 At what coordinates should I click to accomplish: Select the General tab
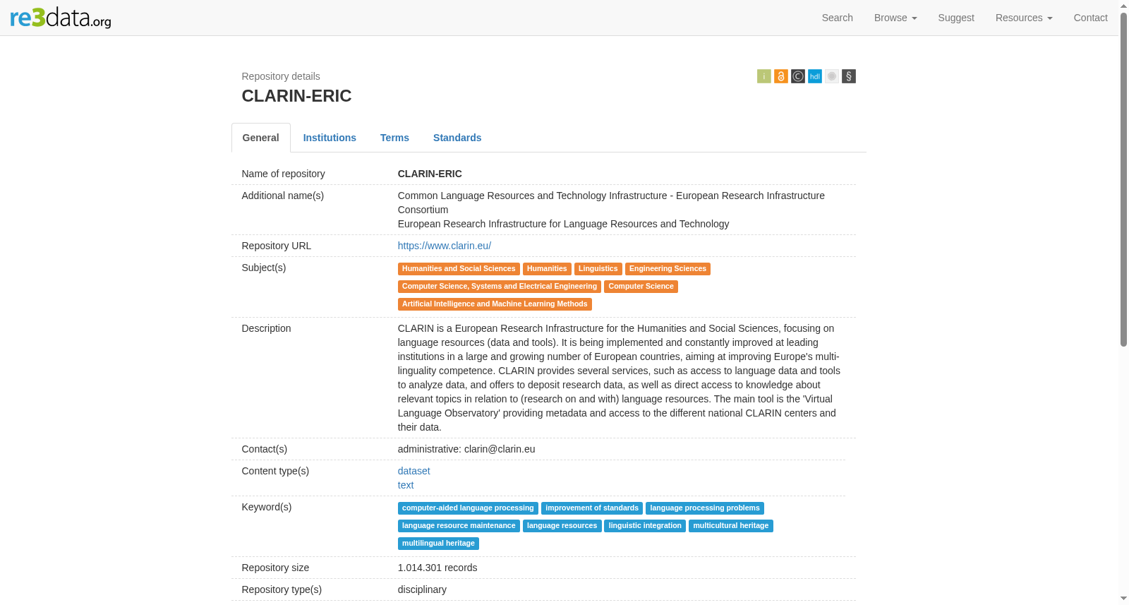[x=261, y=138]
